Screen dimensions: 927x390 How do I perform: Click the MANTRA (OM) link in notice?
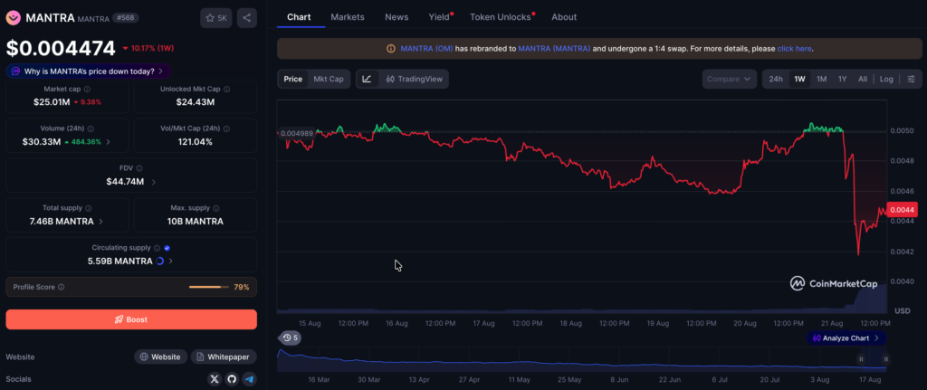point(427,49)
